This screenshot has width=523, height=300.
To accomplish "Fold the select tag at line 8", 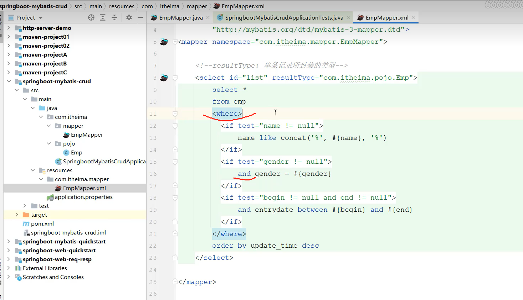I will (x=175, y=78).
